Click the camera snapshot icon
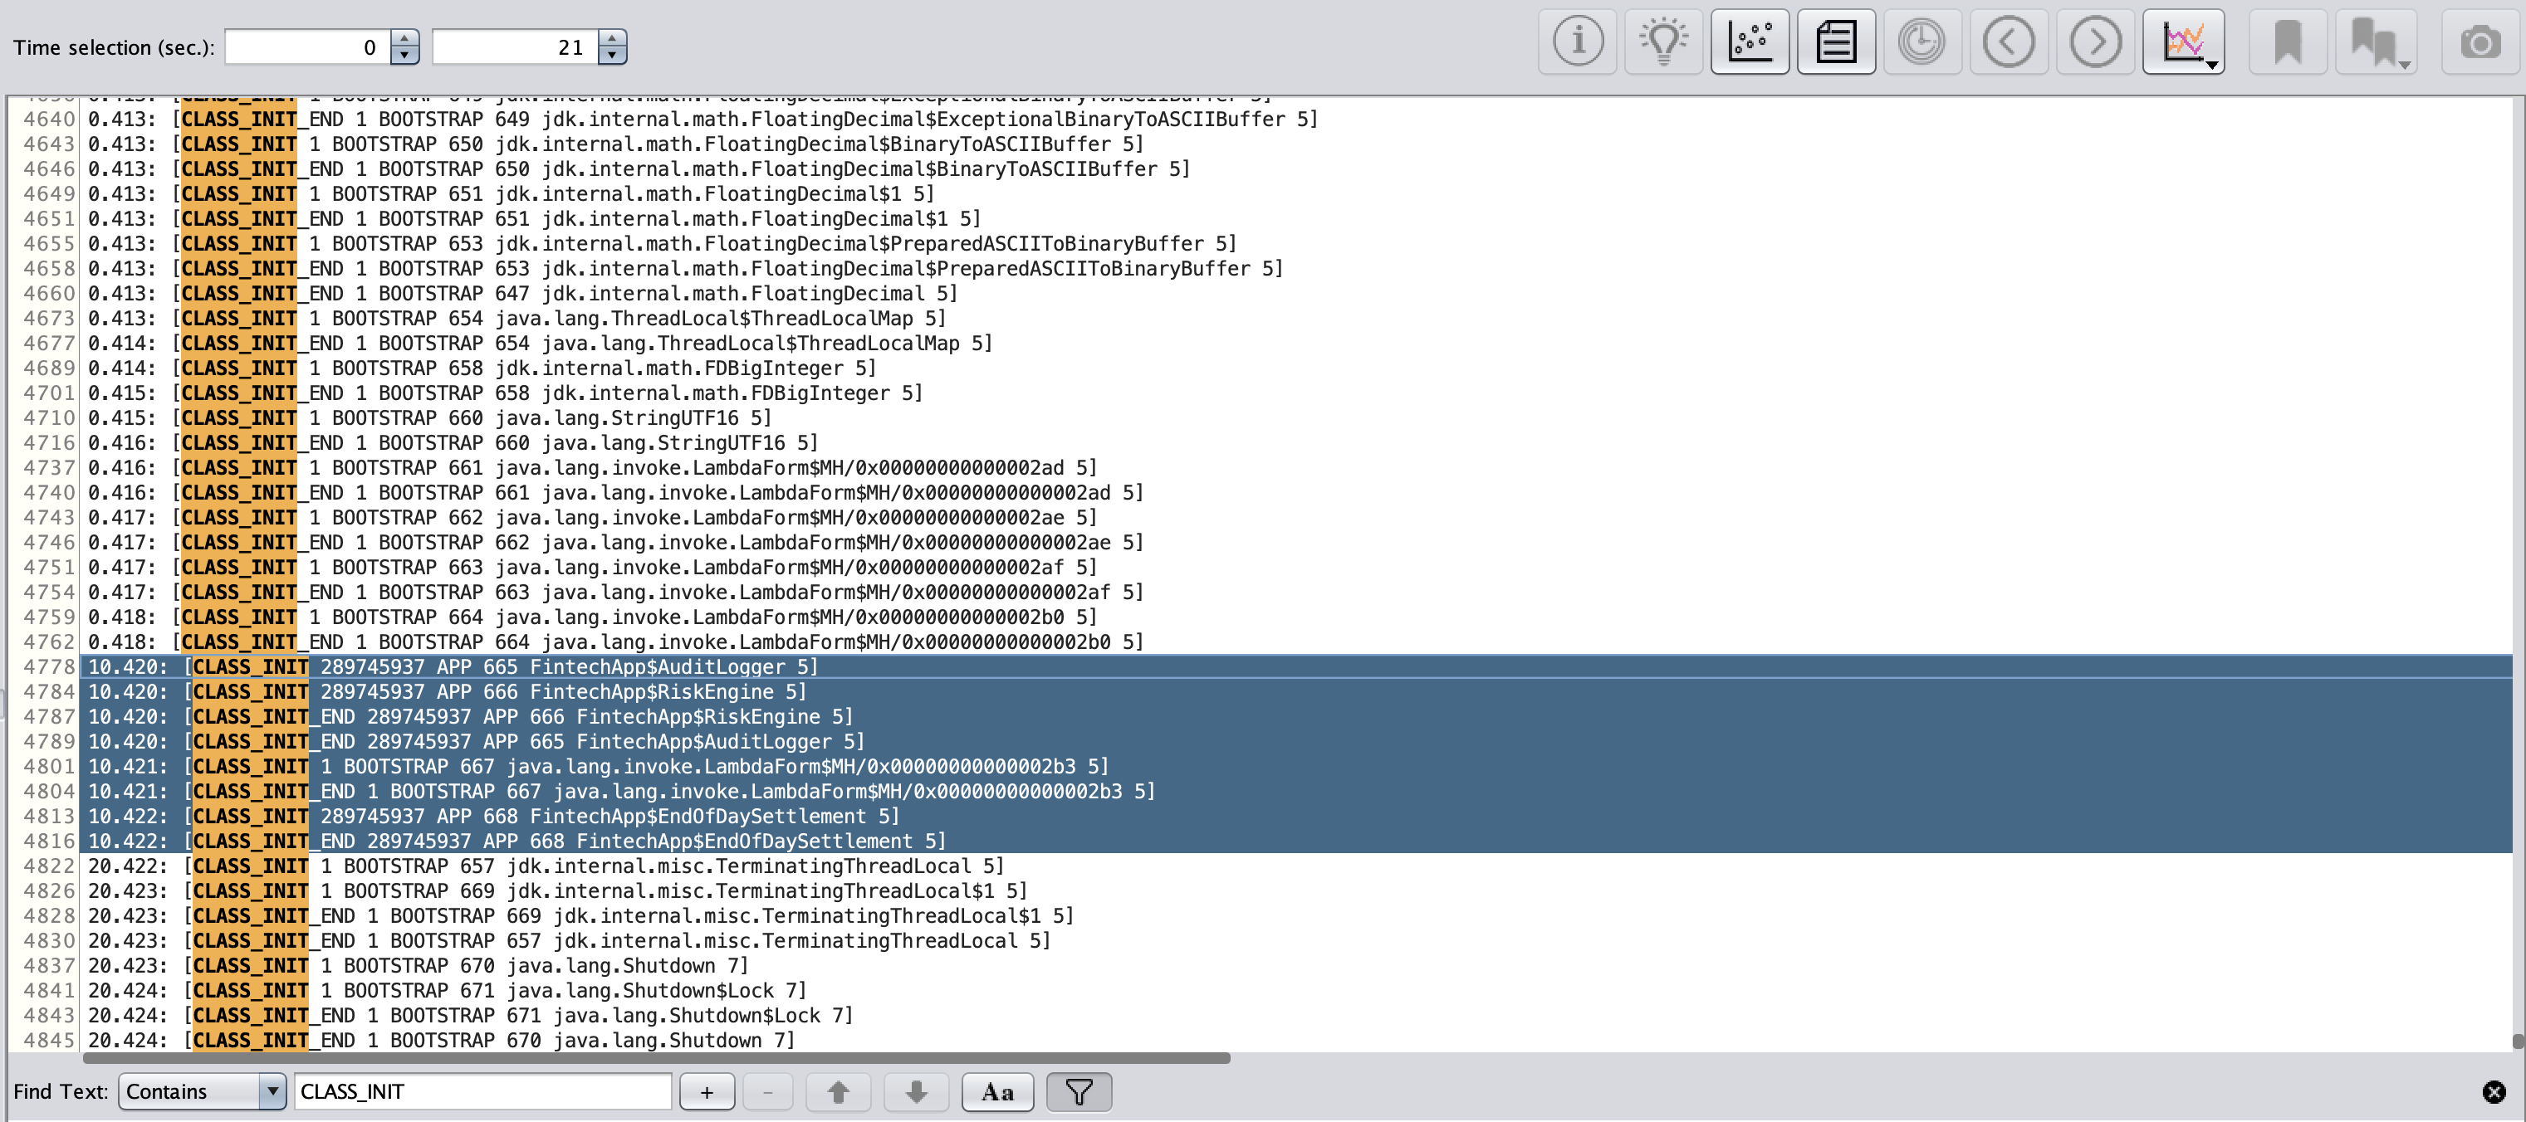2526x1122 pixels. point(2479,42)
